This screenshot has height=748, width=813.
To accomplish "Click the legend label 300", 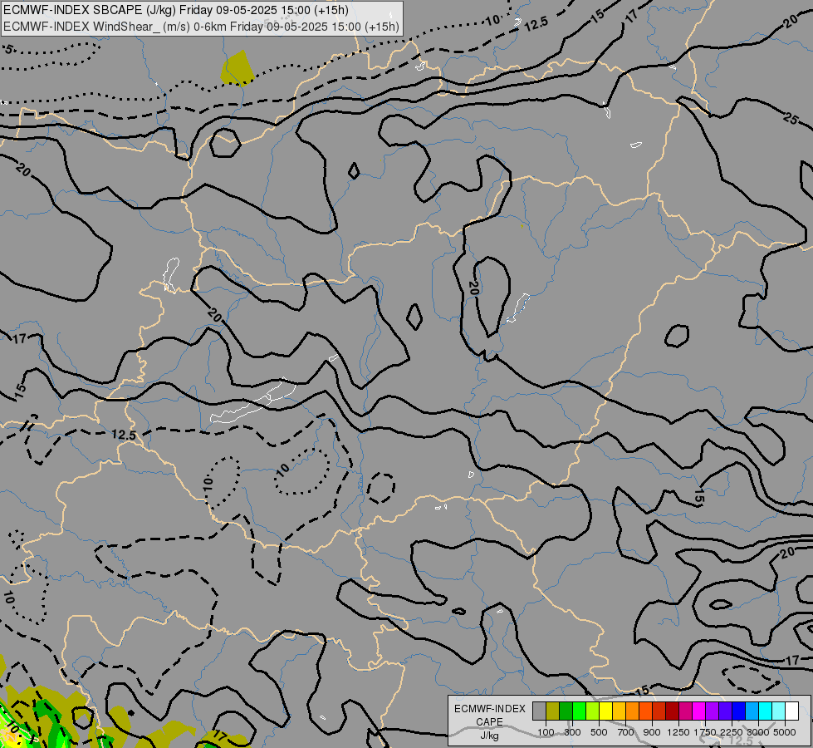I will point(572,732).
